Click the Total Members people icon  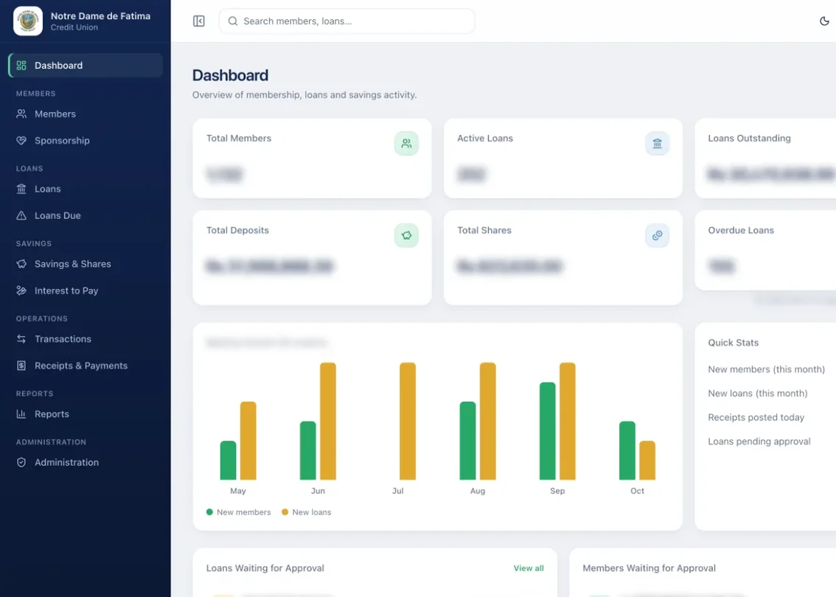pyautogui.click(x=406, y=144)
